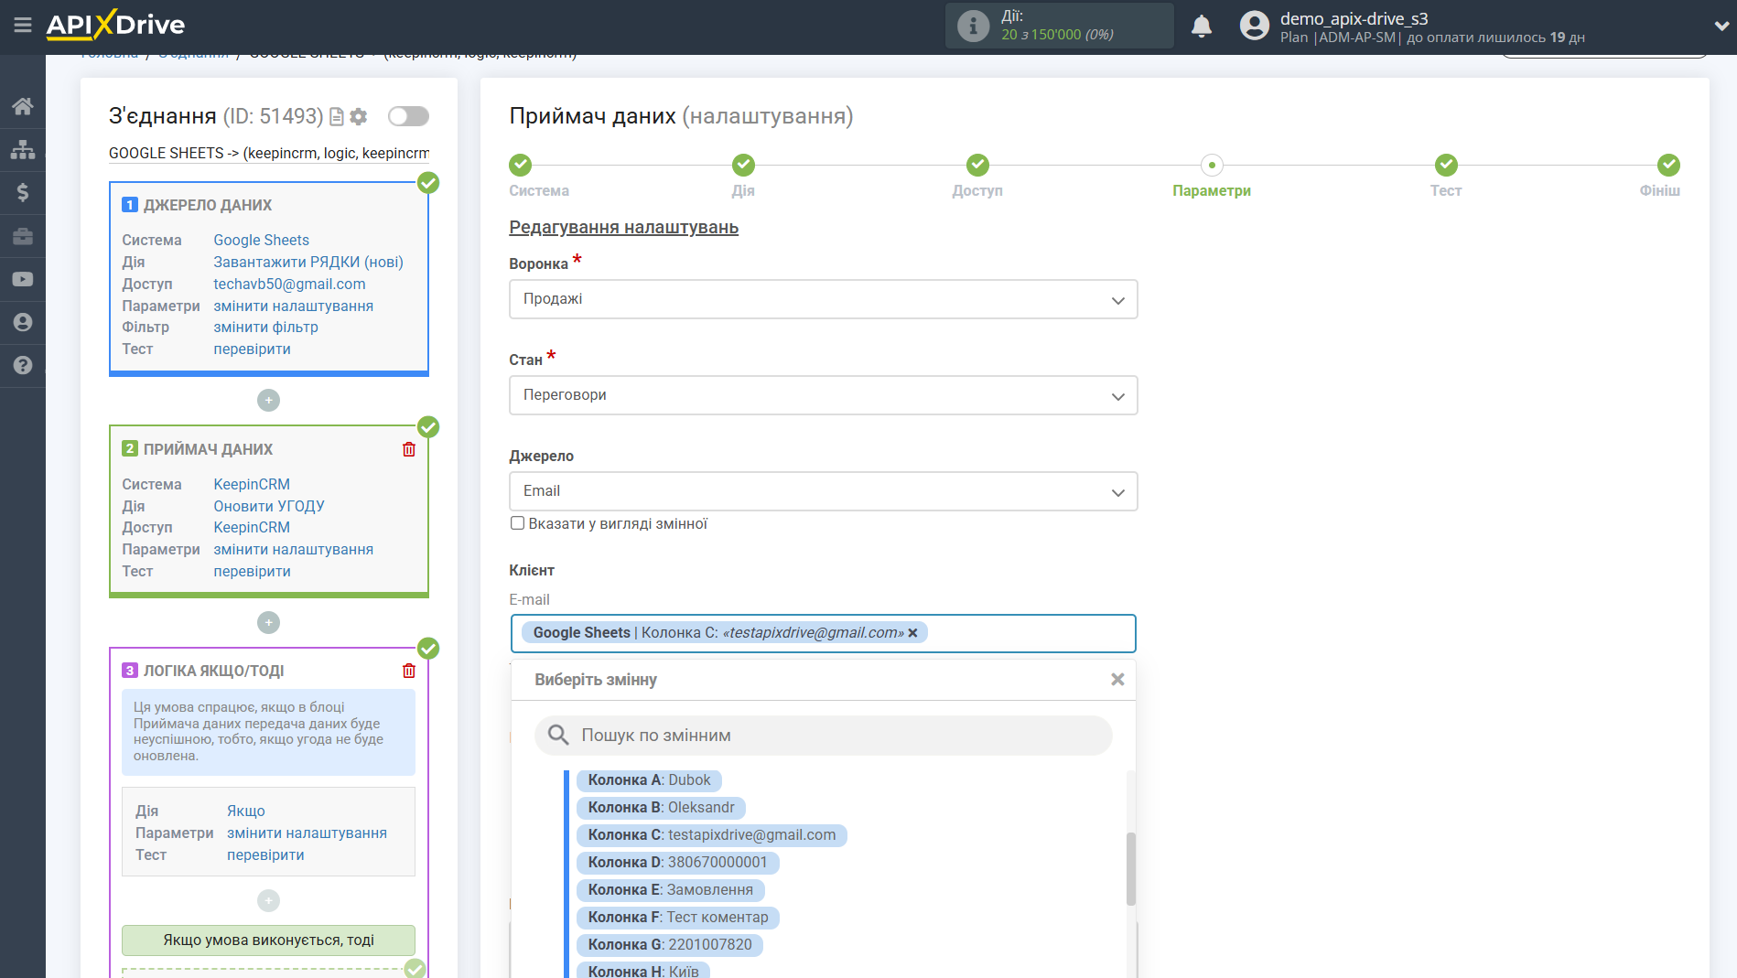1737x978 pixels.
Task: Select variable Колонка G: 2201007820
Action: pos(669,945)
